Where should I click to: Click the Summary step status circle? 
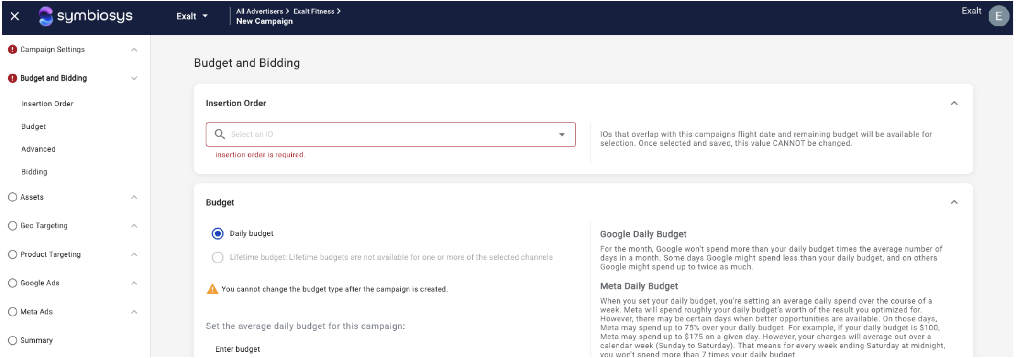(12, 340)
